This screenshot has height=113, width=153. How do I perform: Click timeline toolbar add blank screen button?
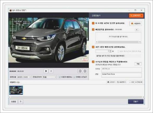pos(121,82)
